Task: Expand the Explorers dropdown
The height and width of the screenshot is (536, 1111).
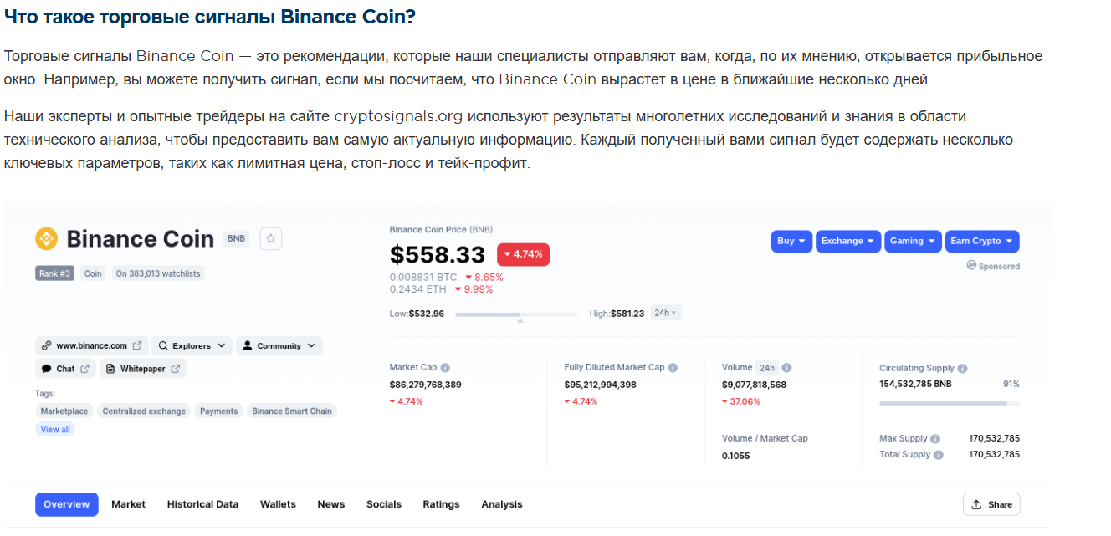Action: pyautogui.click(x=192, y=345)
